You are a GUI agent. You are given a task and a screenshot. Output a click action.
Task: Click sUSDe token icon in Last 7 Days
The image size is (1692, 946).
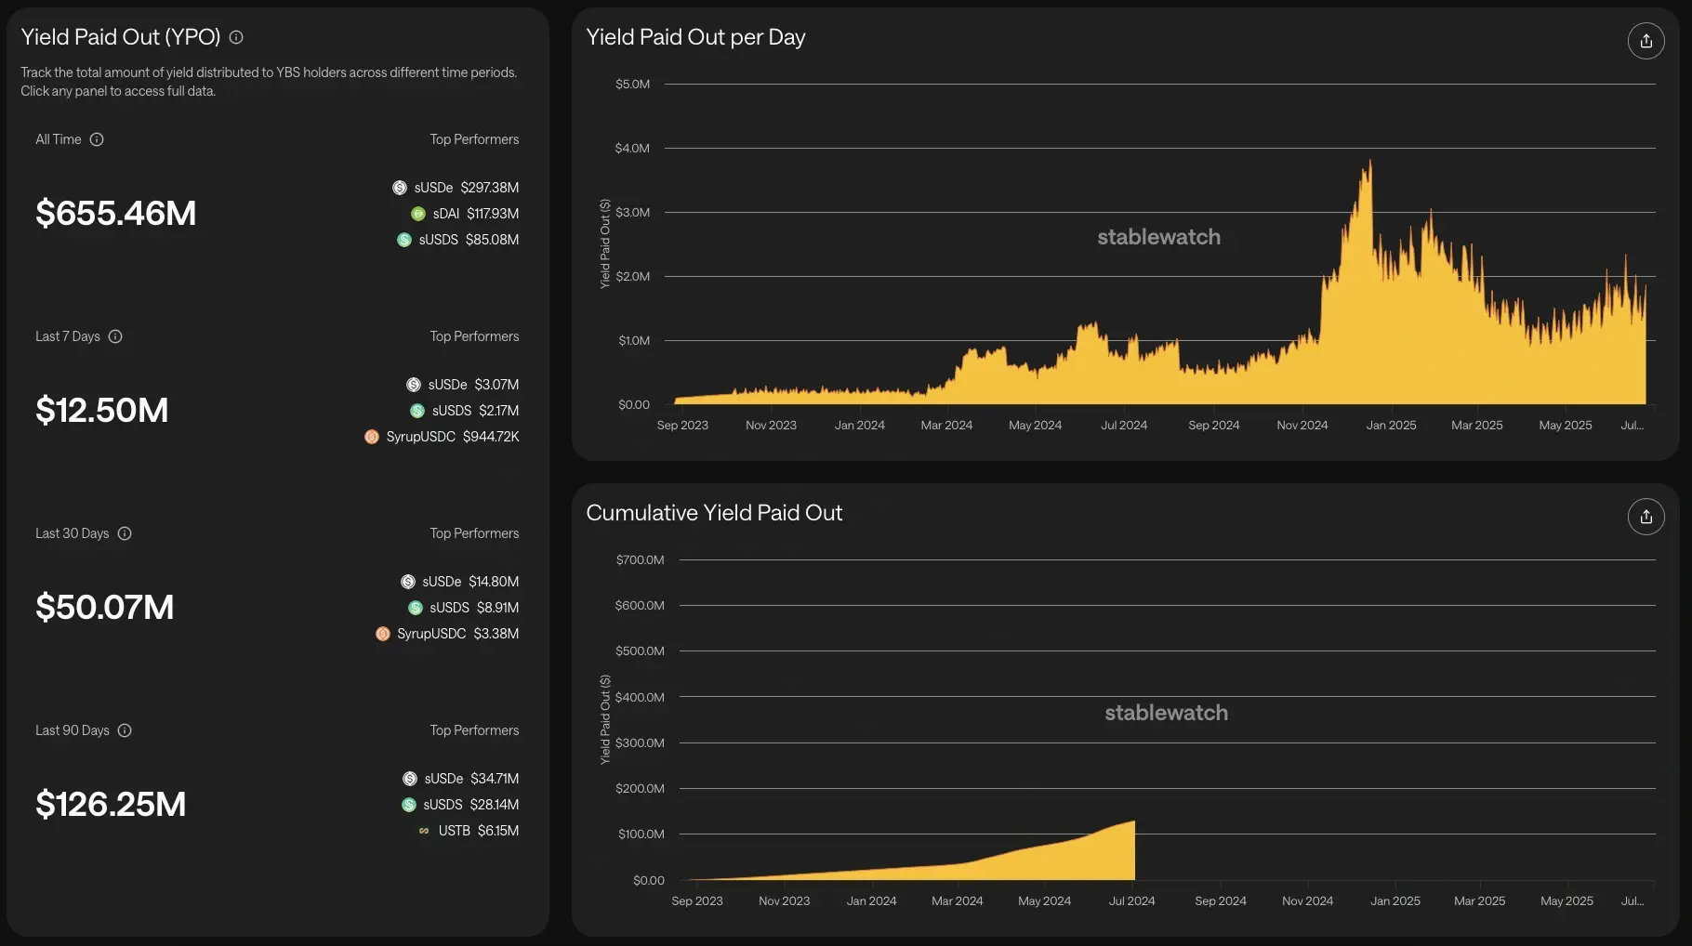pyautogui.click(x=414, y=385)
